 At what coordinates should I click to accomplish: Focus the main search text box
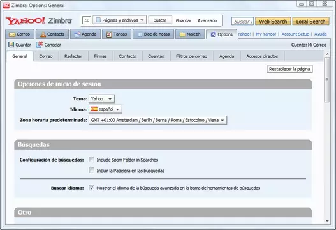(x=87, y=20)
